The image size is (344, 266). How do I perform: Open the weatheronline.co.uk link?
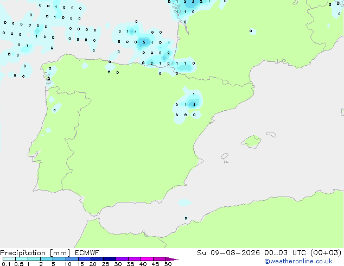[x=298, y=261]
